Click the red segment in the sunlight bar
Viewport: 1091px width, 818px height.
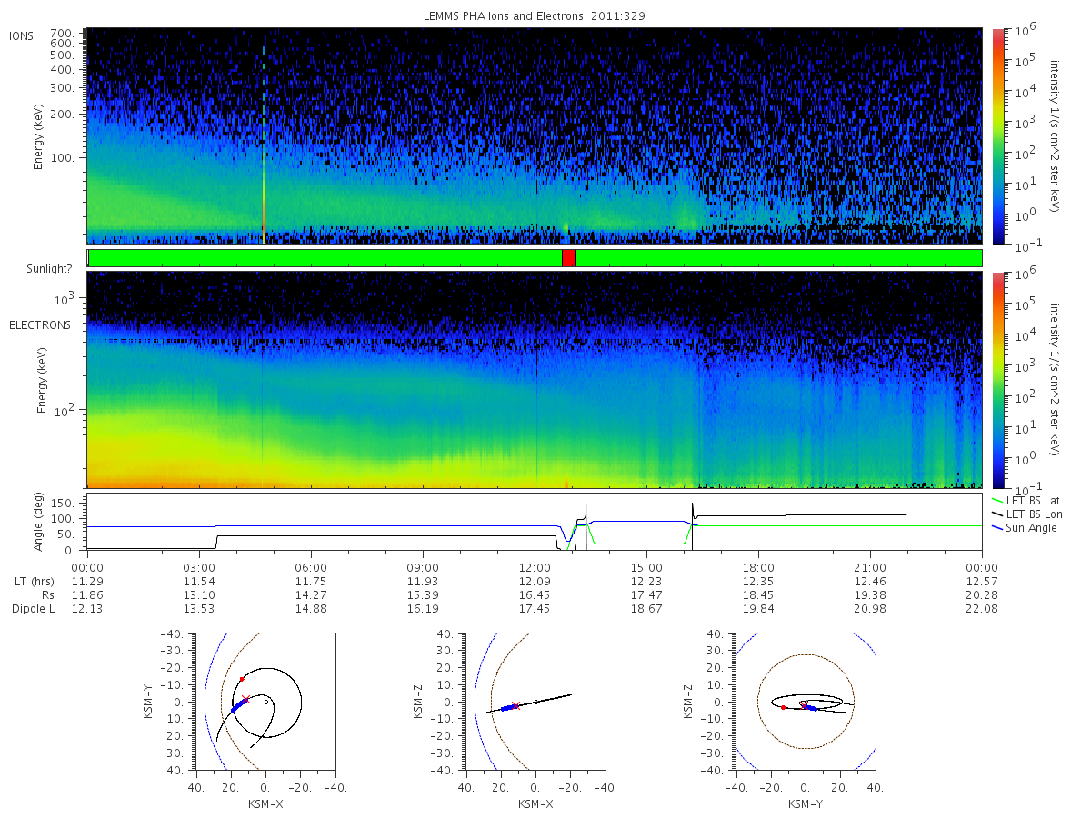[x=568, y=258]
